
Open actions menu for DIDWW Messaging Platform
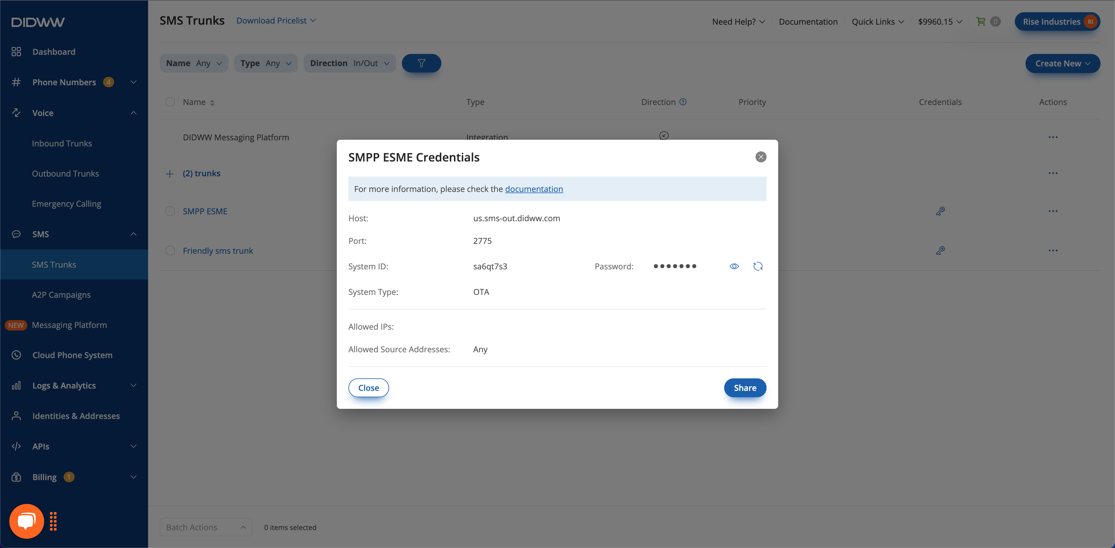click(x=1053, y=137)
